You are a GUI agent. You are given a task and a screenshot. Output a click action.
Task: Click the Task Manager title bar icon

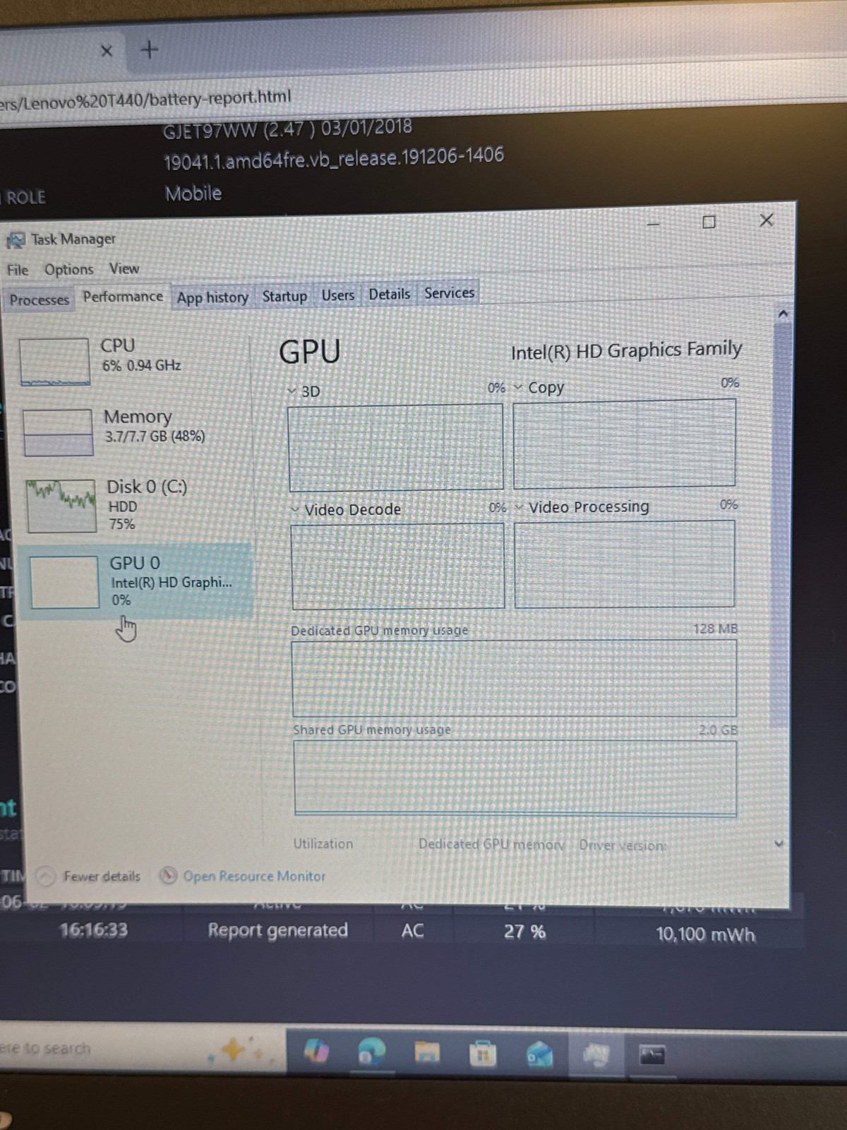tap(16, 241)
